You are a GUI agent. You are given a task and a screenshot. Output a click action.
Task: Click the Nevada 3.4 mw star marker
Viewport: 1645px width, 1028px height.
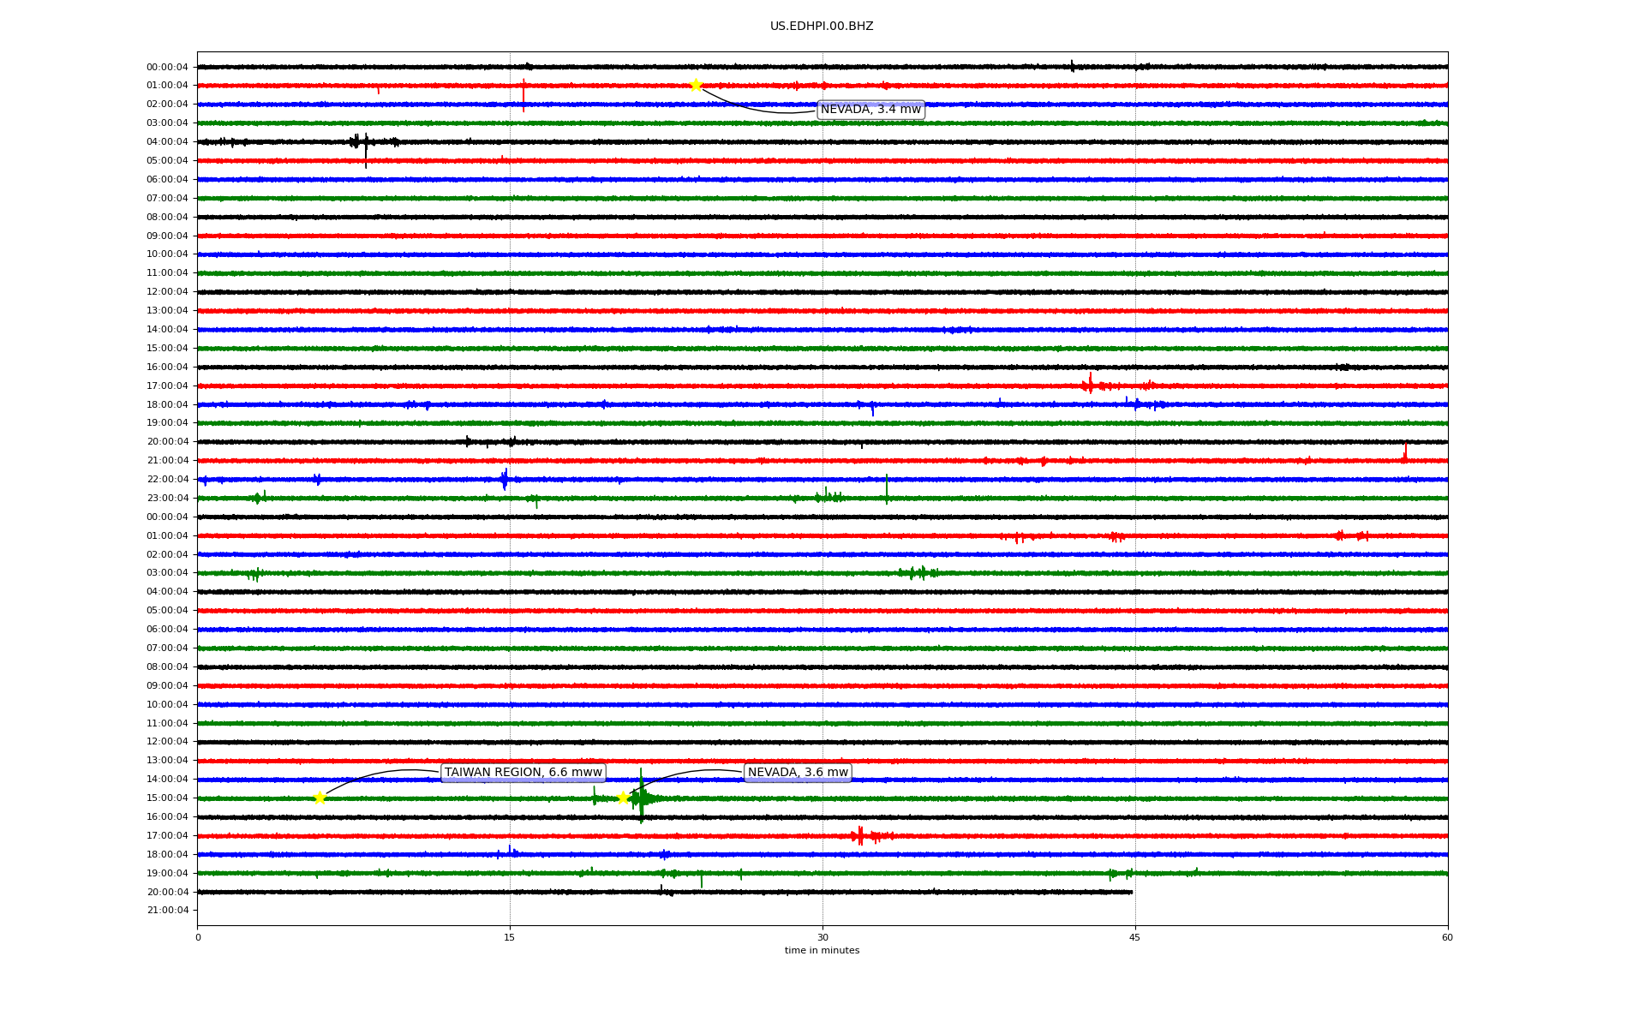click(696, 85)
